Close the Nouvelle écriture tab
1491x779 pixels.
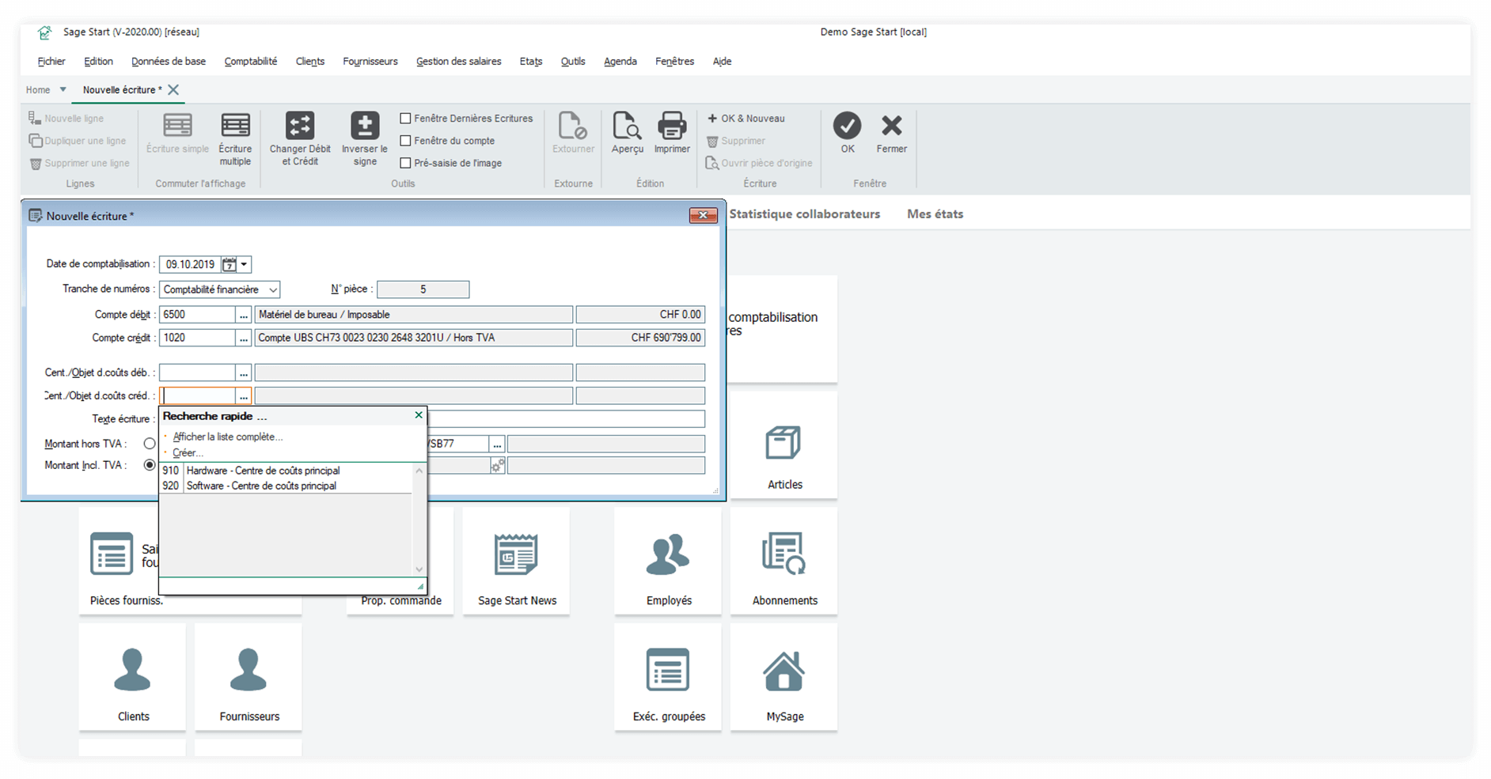(173, 89)
